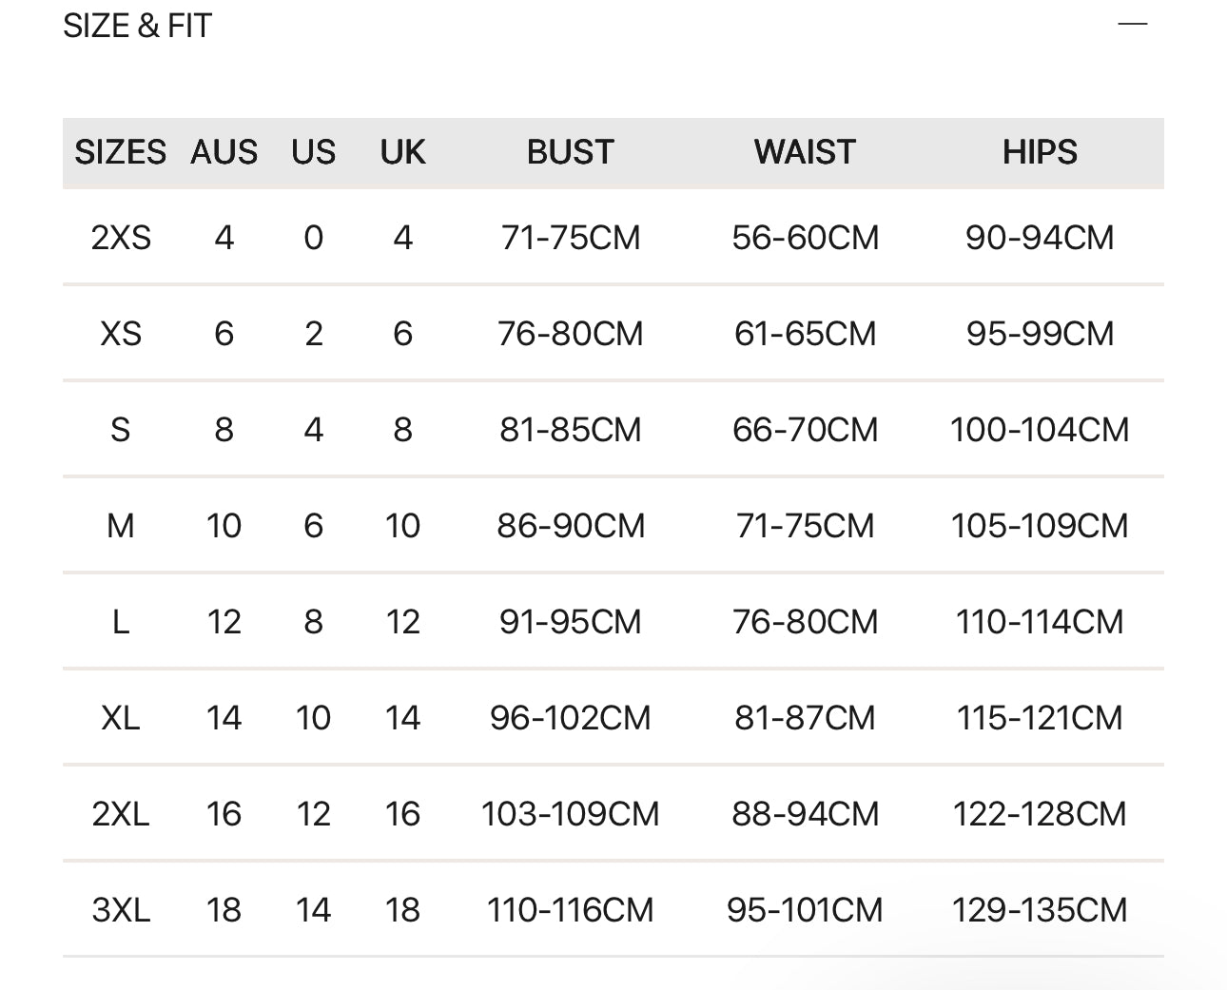Click the HIPS column header
This screenshot has height=990, width=1227.
[x=1040, y=152]
